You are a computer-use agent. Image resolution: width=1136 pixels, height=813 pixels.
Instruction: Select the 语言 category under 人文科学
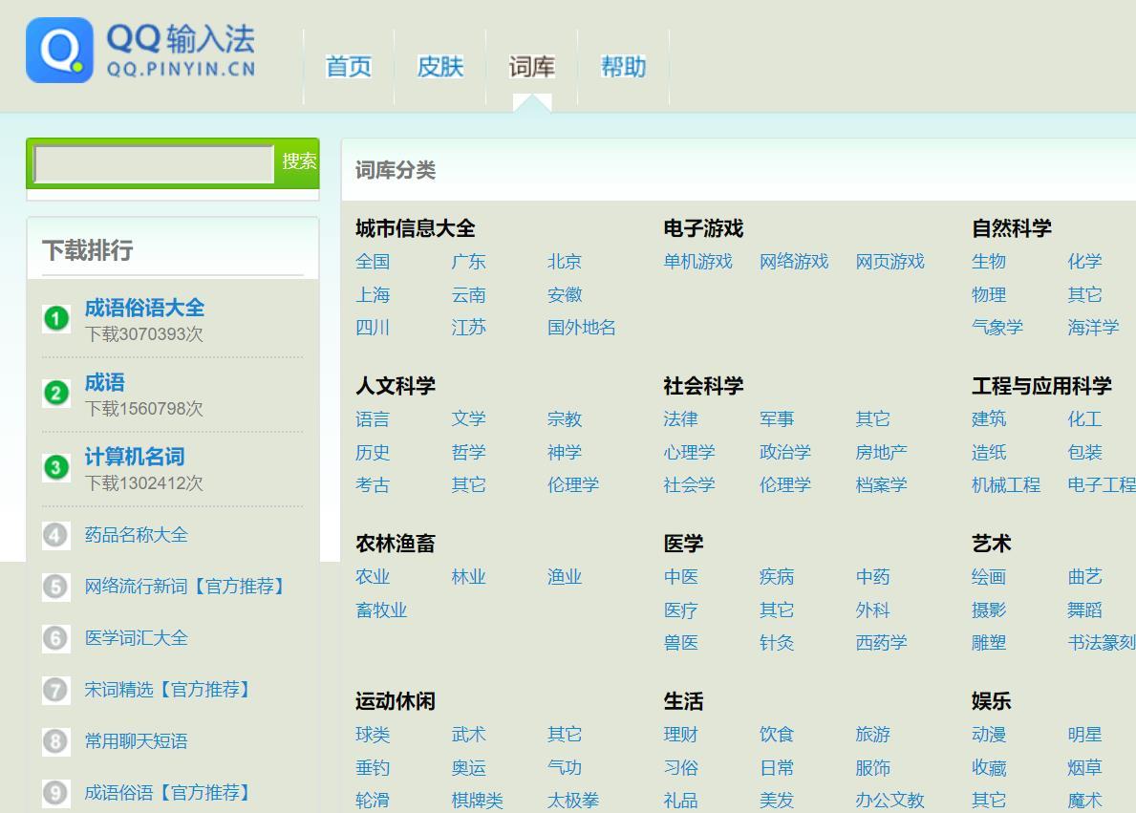374,419
